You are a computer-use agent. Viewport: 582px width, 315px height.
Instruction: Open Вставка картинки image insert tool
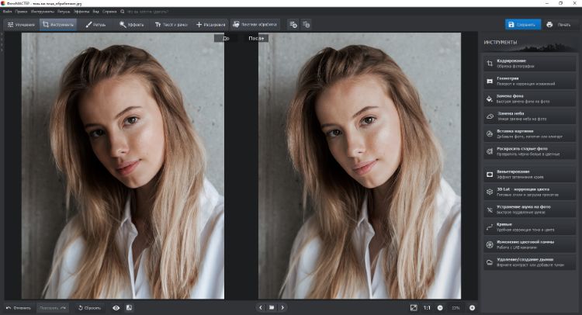coord(530,134)
